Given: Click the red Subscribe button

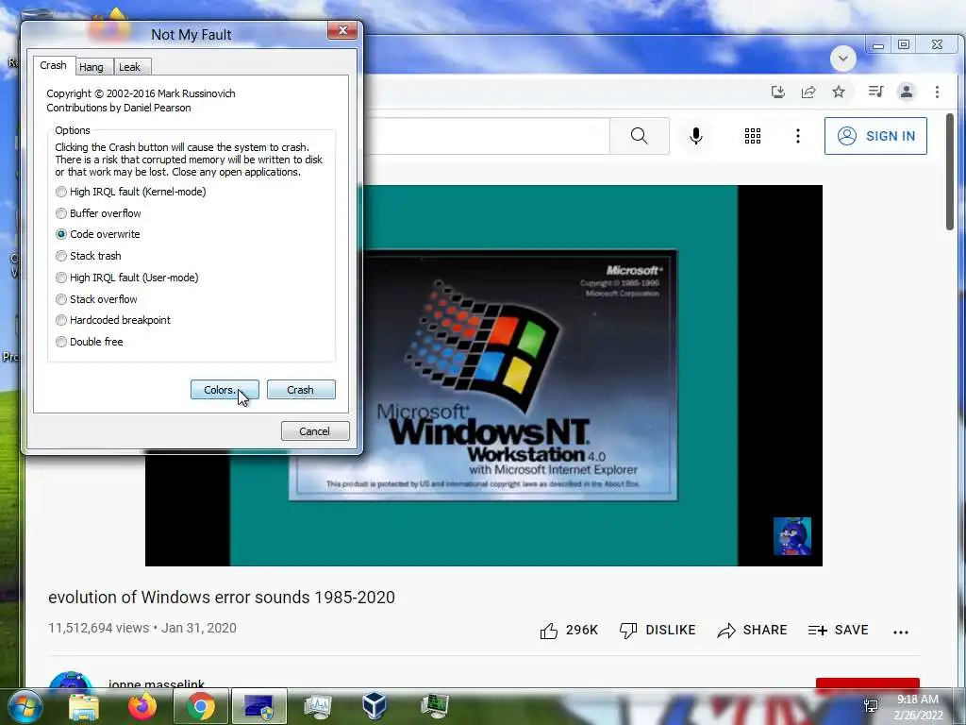Looking at the screenshot, I should pyautogui.click(x=868, y=683).
